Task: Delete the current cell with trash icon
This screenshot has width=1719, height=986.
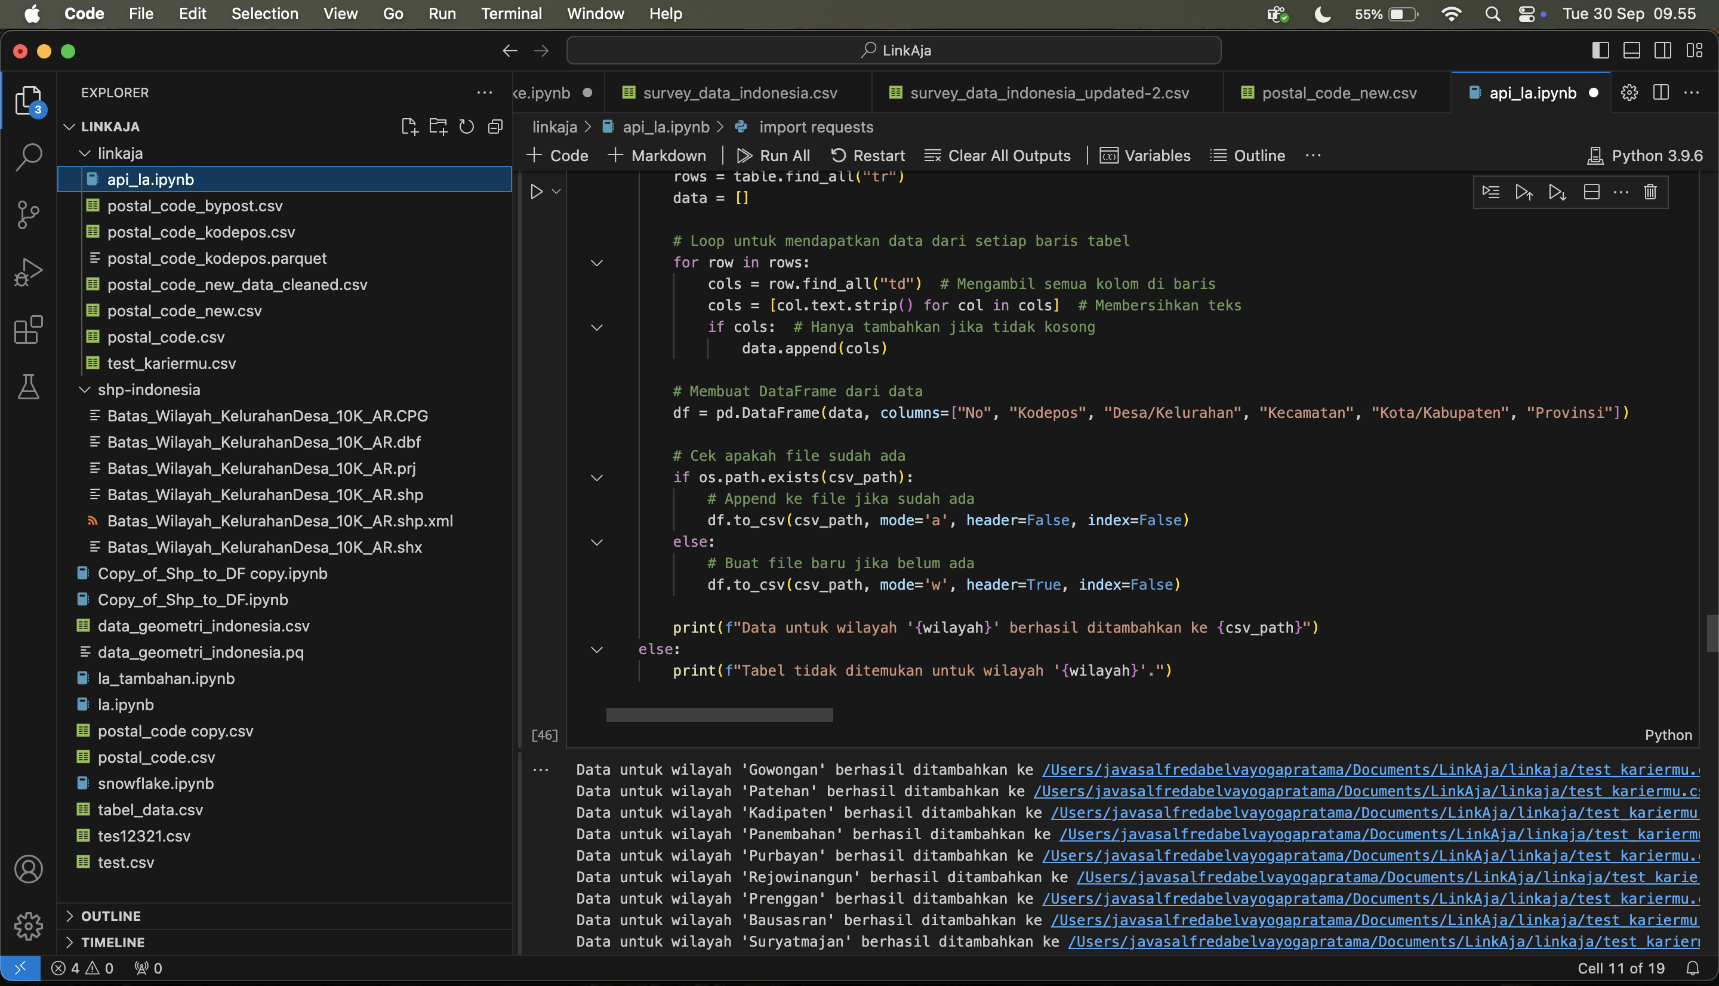Action: point(1650,192)
